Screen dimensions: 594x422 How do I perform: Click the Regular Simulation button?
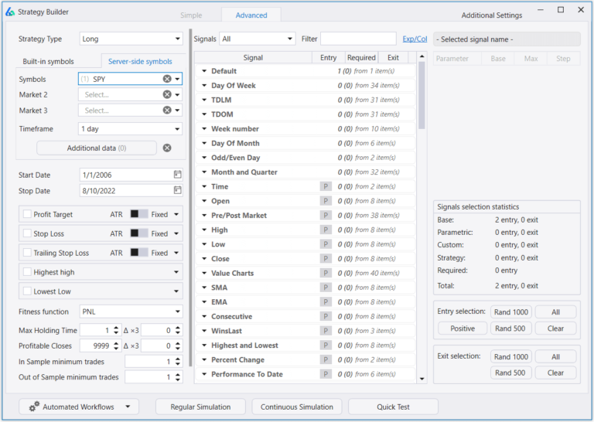pos(200,407)
